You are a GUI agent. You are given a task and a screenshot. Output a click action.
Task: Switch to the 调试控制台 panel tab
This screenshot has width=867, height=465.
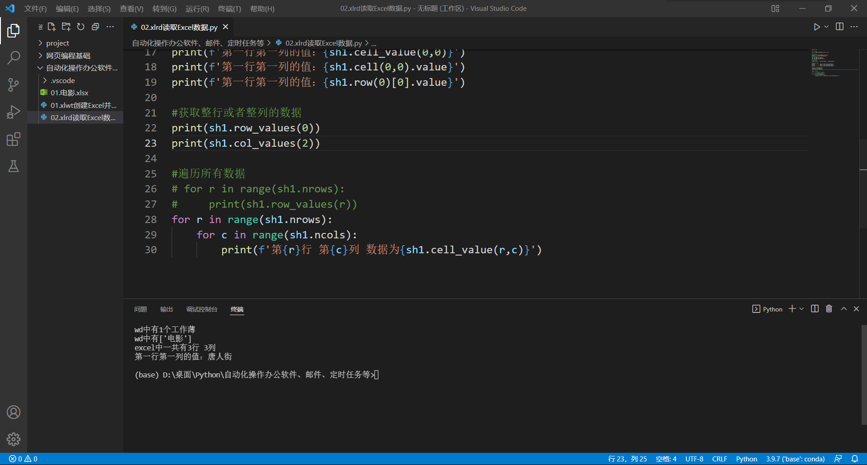202,309
